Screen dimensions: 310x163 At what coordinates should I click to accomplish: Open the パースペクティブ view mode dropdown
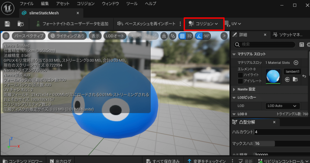[29, 36]
